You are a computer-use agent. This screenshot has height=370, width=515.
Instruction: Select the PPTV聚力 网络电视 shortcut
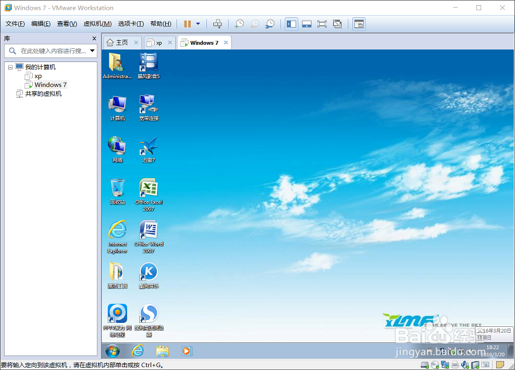pyautogui.click(x=117, y=321)
